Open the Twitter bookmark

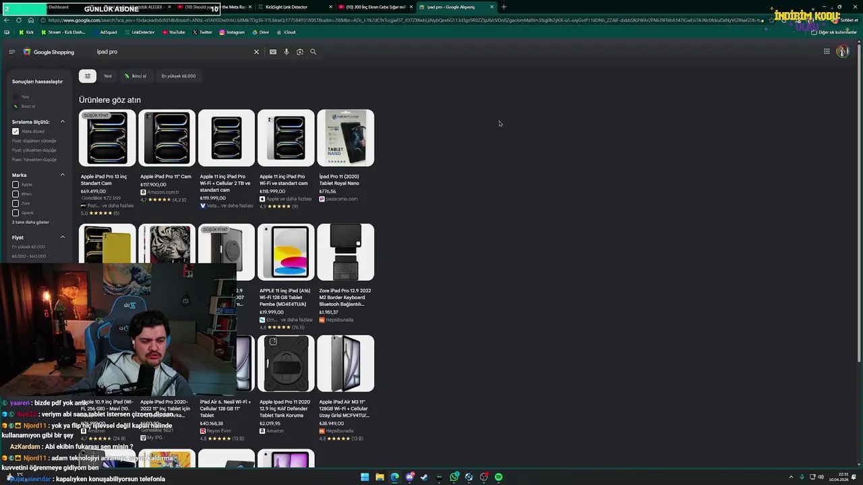coord(202,32)
